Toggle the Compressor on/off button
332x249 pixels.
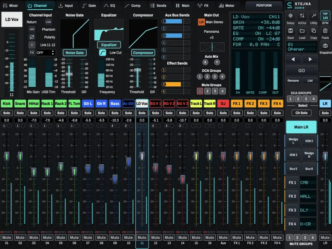143,53
